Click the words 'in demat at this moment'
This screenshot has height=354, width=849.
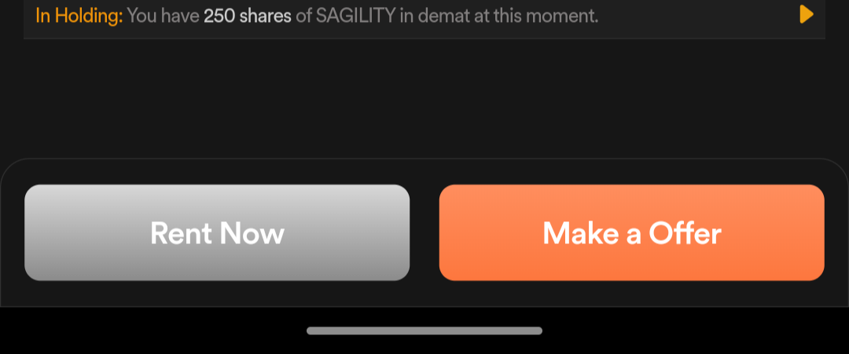tap(499, 15)
